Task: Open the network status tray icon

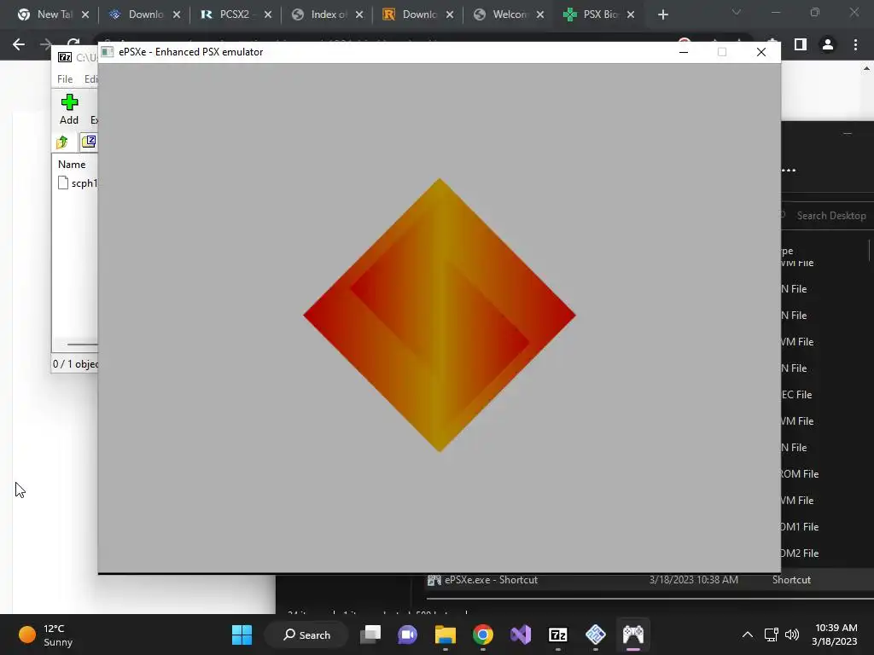Action: point(772,635)
